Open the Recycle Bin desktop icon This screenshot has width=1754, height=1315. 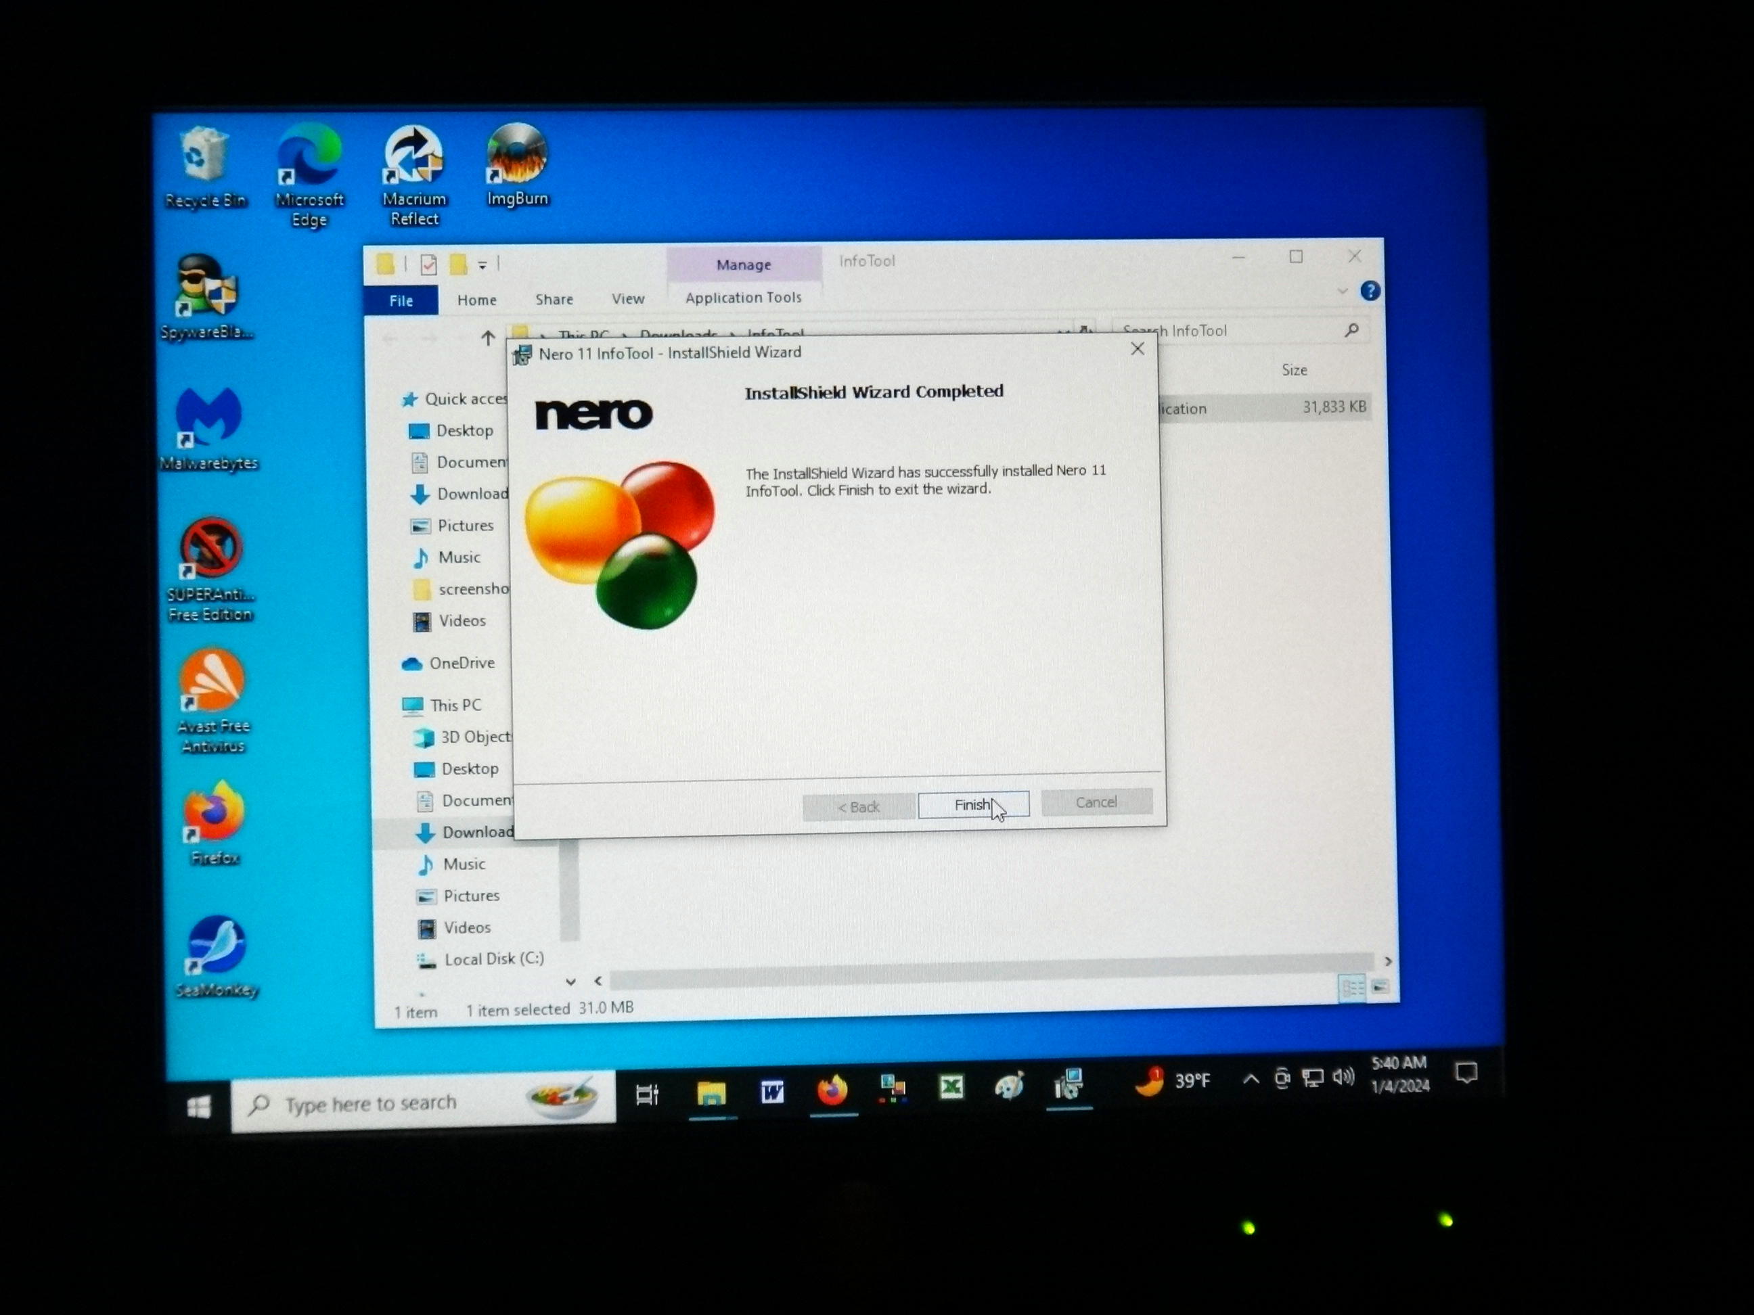click(x=204, y=168)
